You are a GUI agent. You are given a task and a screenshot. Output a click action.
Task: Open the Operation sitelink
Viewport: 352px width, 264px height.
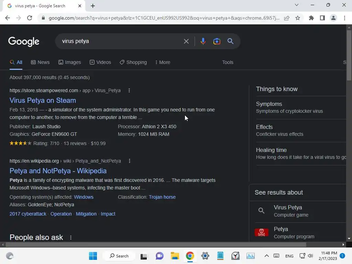61,214
